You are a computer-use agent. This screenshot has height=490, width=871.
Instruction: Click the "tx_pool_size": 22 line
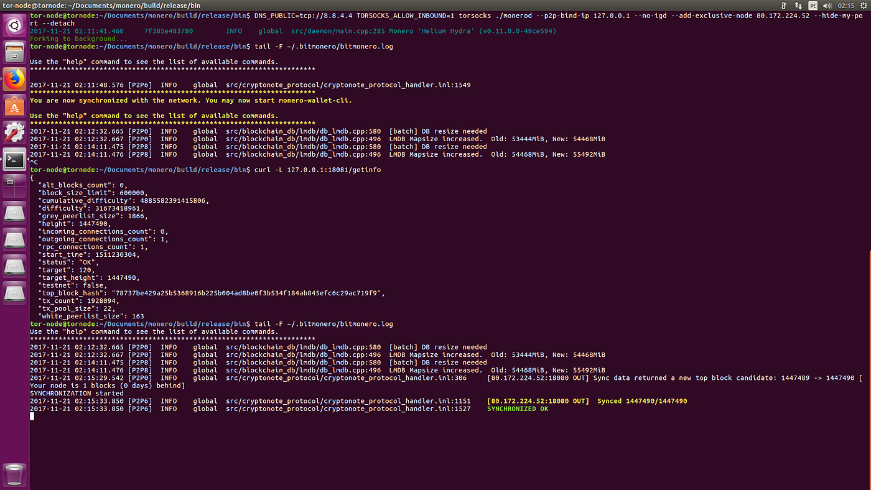[77, 308]
